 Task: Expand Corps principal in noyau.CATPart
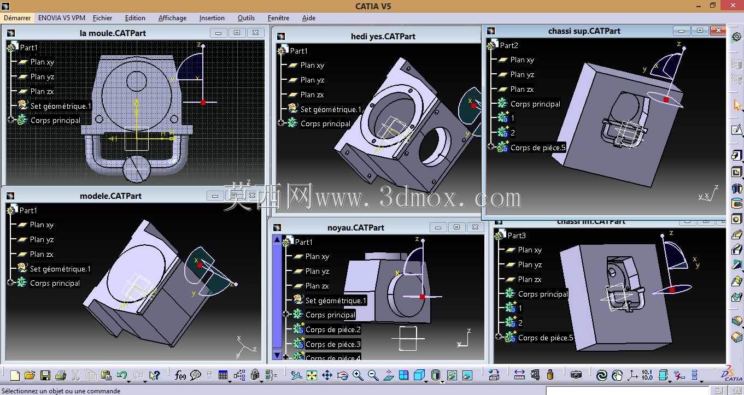[x=286, y=314]
